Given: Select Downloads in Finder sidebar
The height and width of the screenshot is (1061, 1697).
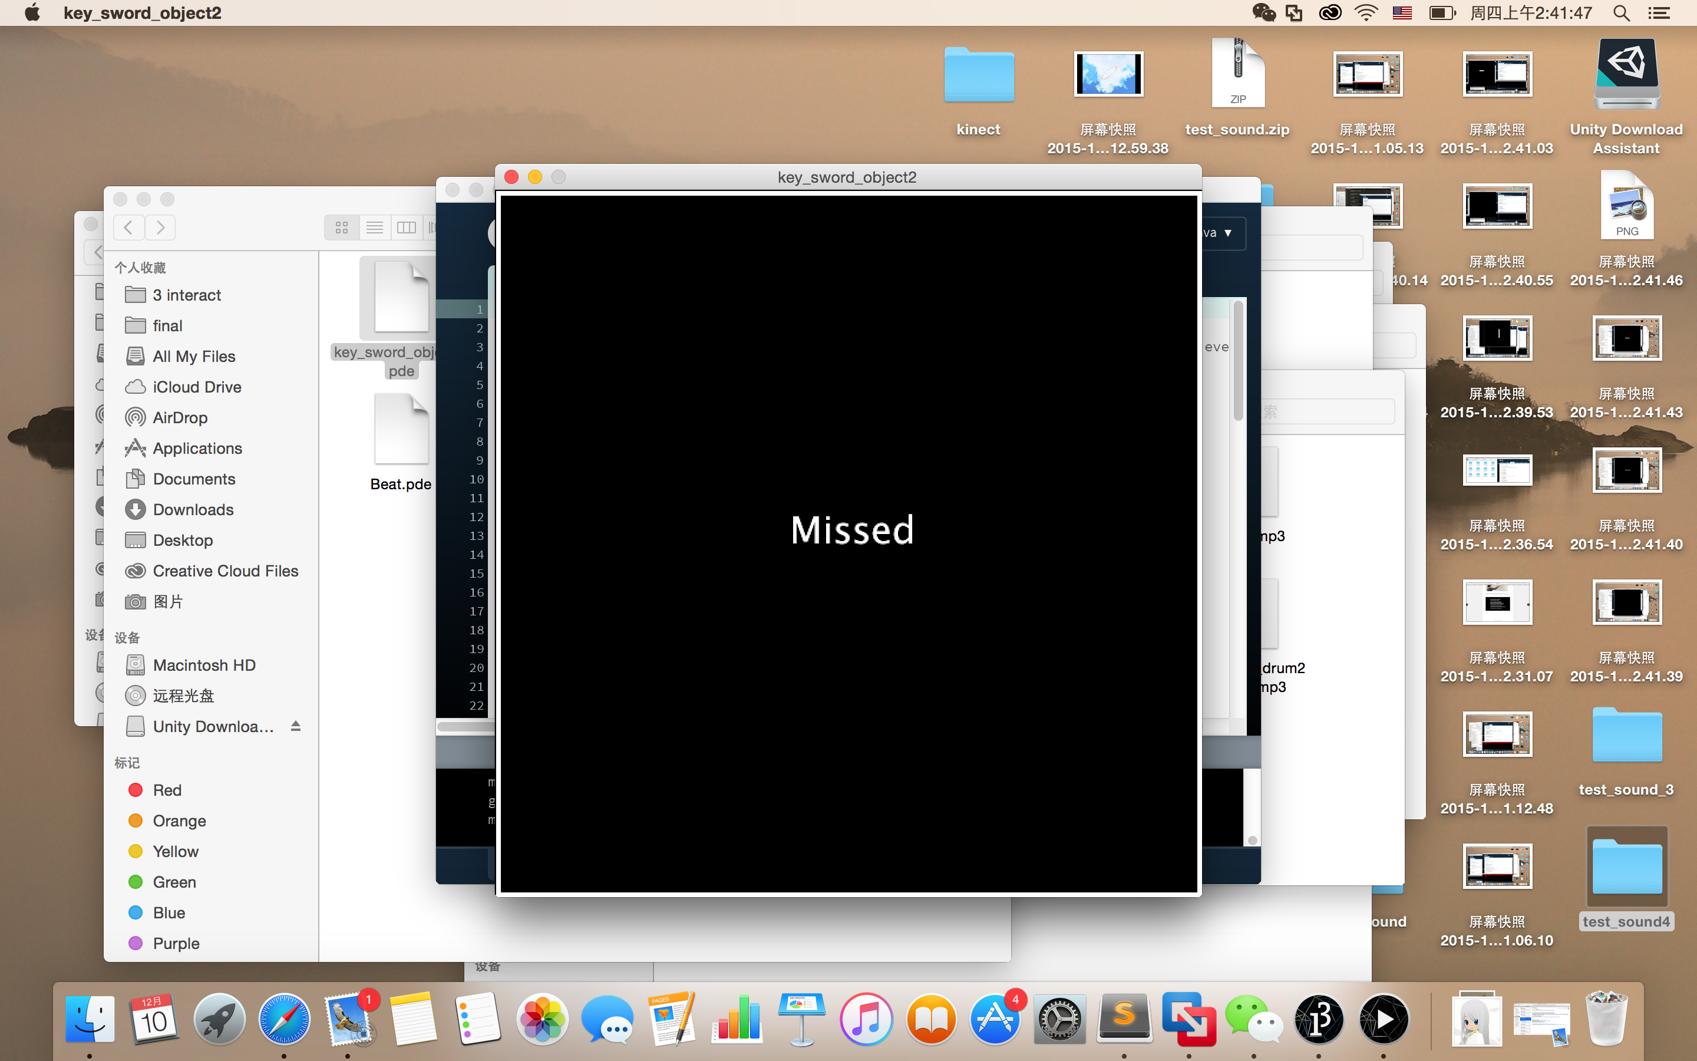Looking at the screenshot, I should click(x=193, y=509).
